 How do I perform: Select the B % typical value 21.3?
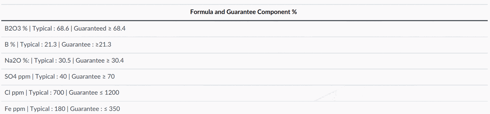click(x=51, y=44)
